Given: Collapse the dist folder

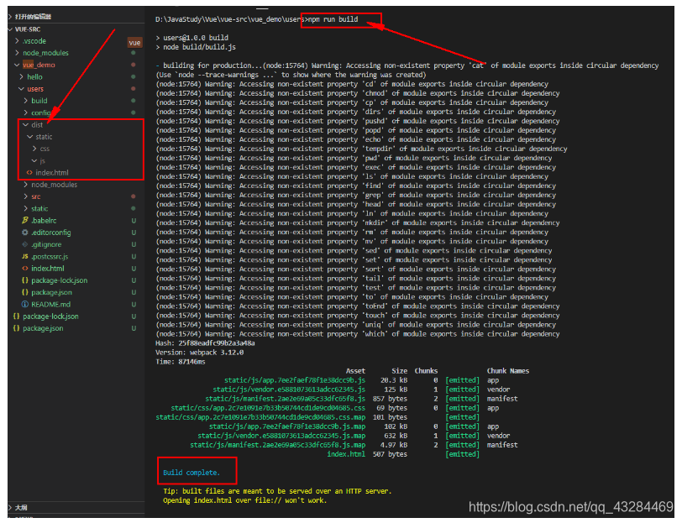Looking at the screenshot, I should pos(26,125).
